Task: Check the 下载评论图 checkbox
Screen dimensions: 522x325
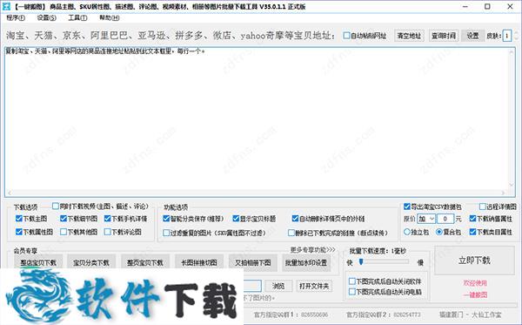Action: 107,232
